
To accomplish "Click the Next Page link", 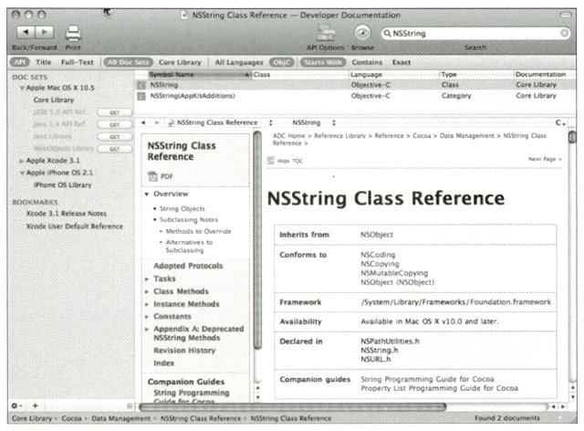I will pyautogui.click(x=543, y=159).
